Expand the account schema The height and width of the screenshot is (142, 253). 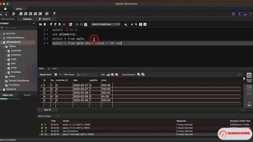pos(2,34)
